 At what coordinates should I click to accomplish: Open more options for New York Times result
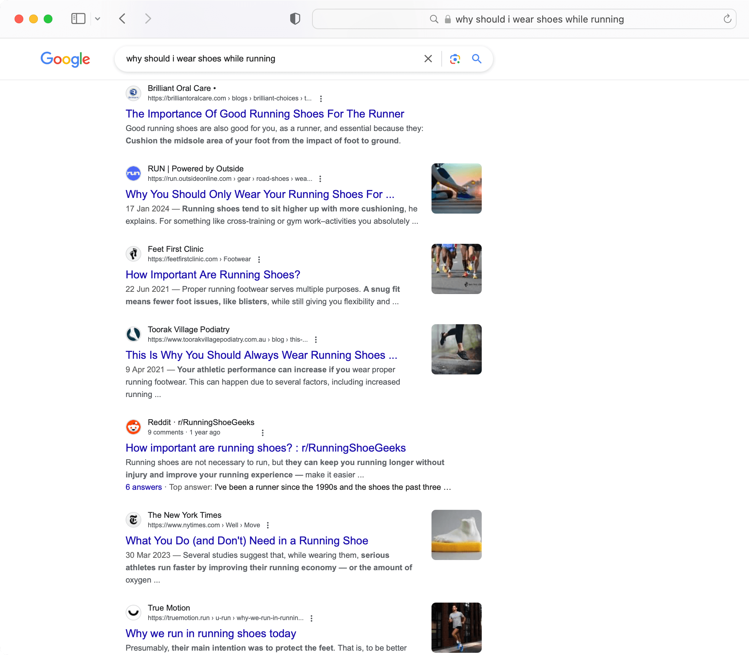click(x=268, y=525)
